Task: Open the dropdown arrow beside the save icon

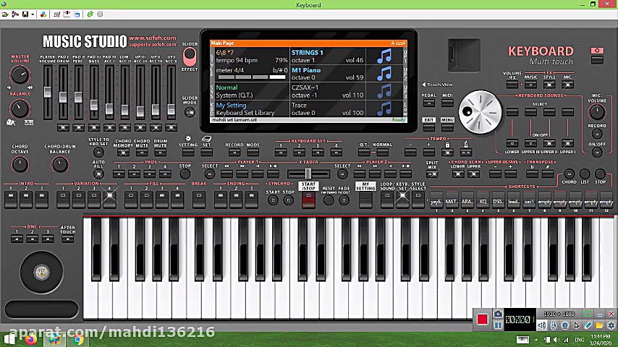Action: [x=33, y=14]
